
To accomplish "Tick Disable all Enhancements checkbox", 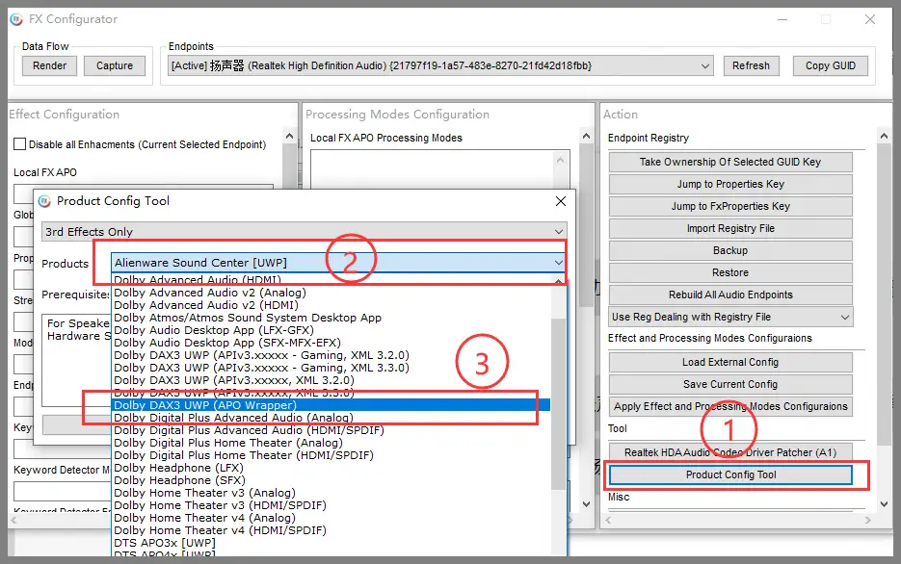I will (19, 144).
